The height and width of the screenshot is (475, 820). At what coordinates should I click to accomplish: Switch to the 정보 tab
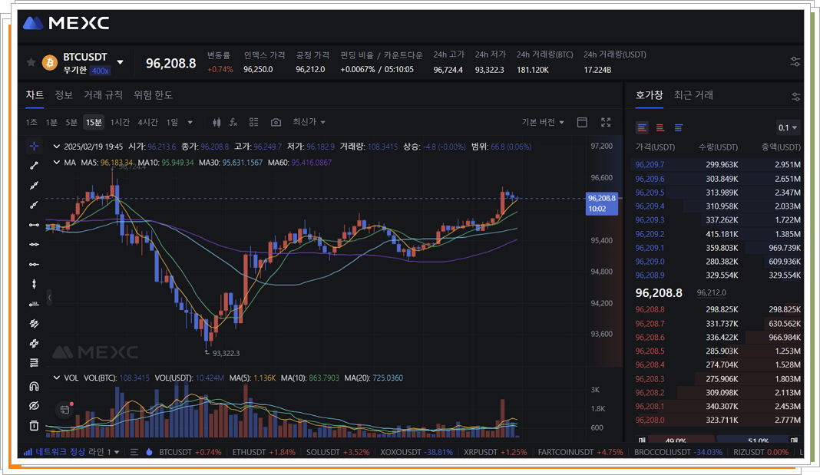coord(63,95)
